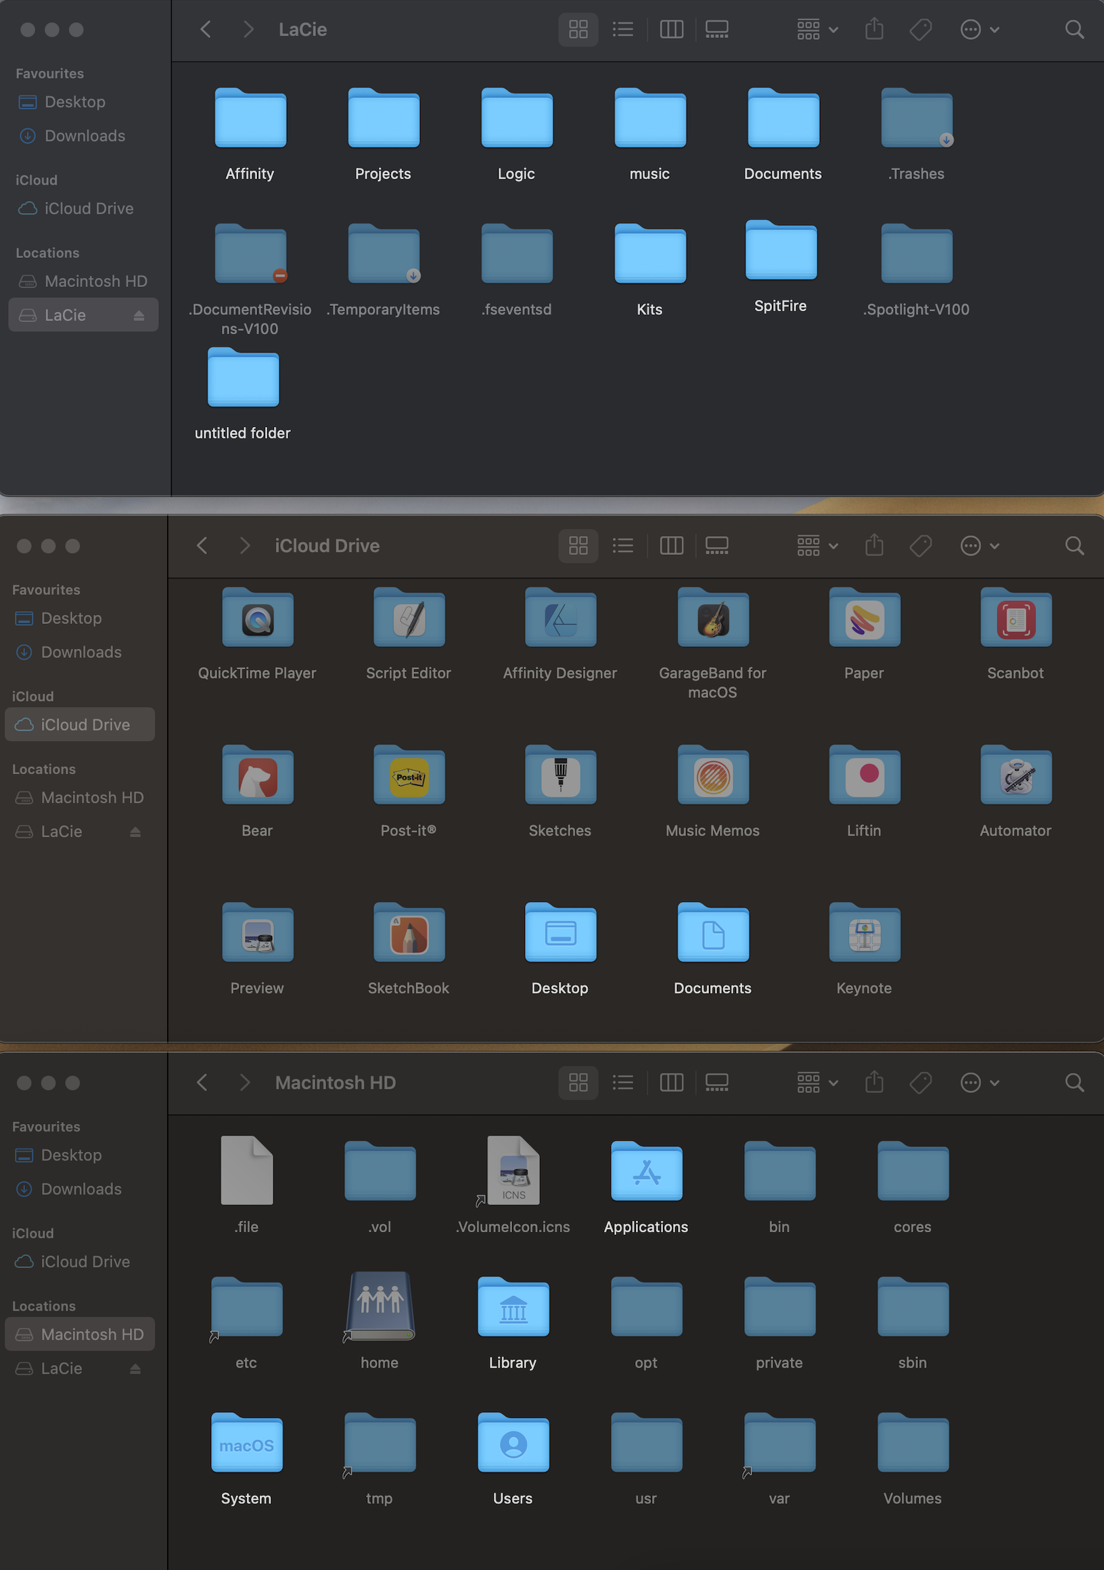Select the QuickTime Player folder
This screenshot has height=1570, width=1104.
click(x=258, y=617)
